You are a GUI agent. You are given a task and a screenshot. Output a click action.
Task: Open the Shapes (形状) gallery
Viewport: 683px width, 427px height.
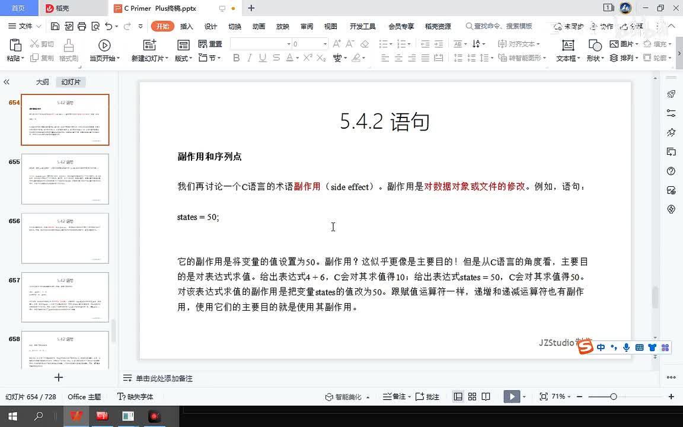595,50
